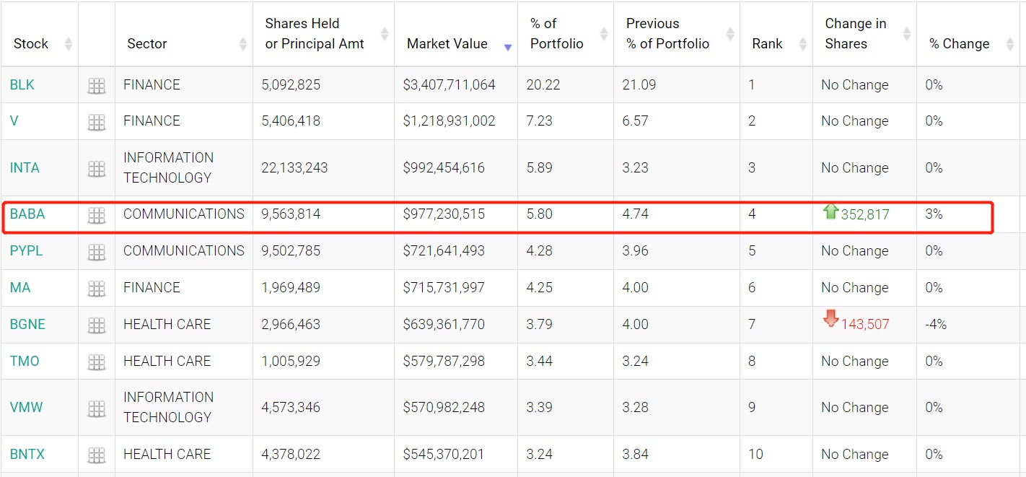Open the BLK stock link

[x=22, y=85]
